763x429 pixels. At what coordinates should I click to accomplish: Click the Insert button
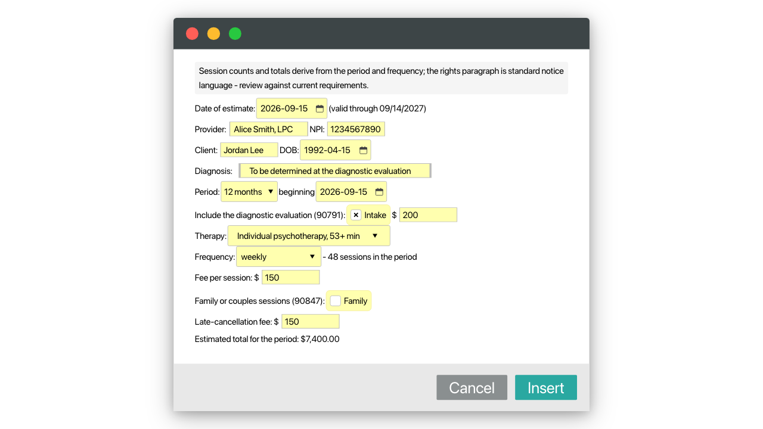click(x=546, y=387)
